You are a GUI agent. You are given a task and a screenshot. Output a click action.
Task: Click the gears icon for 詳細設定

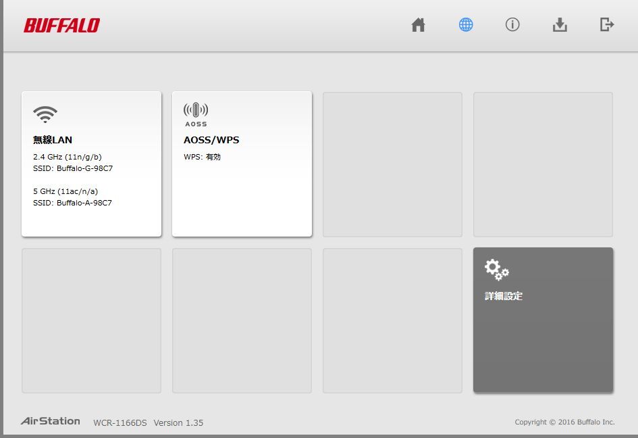496,270
